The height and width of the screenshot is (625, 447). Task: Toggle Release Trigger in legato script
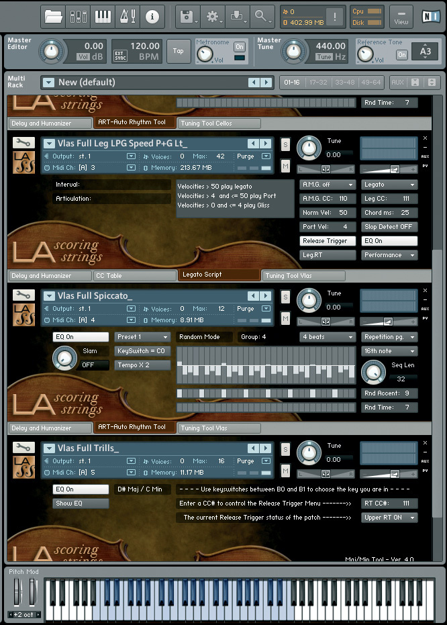click(x=328, y=241)
